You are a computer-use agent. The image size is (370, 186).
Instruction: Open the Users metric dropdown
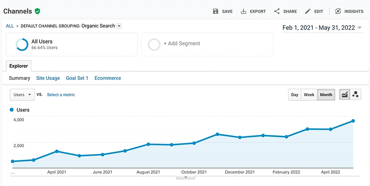click(22, 95)
